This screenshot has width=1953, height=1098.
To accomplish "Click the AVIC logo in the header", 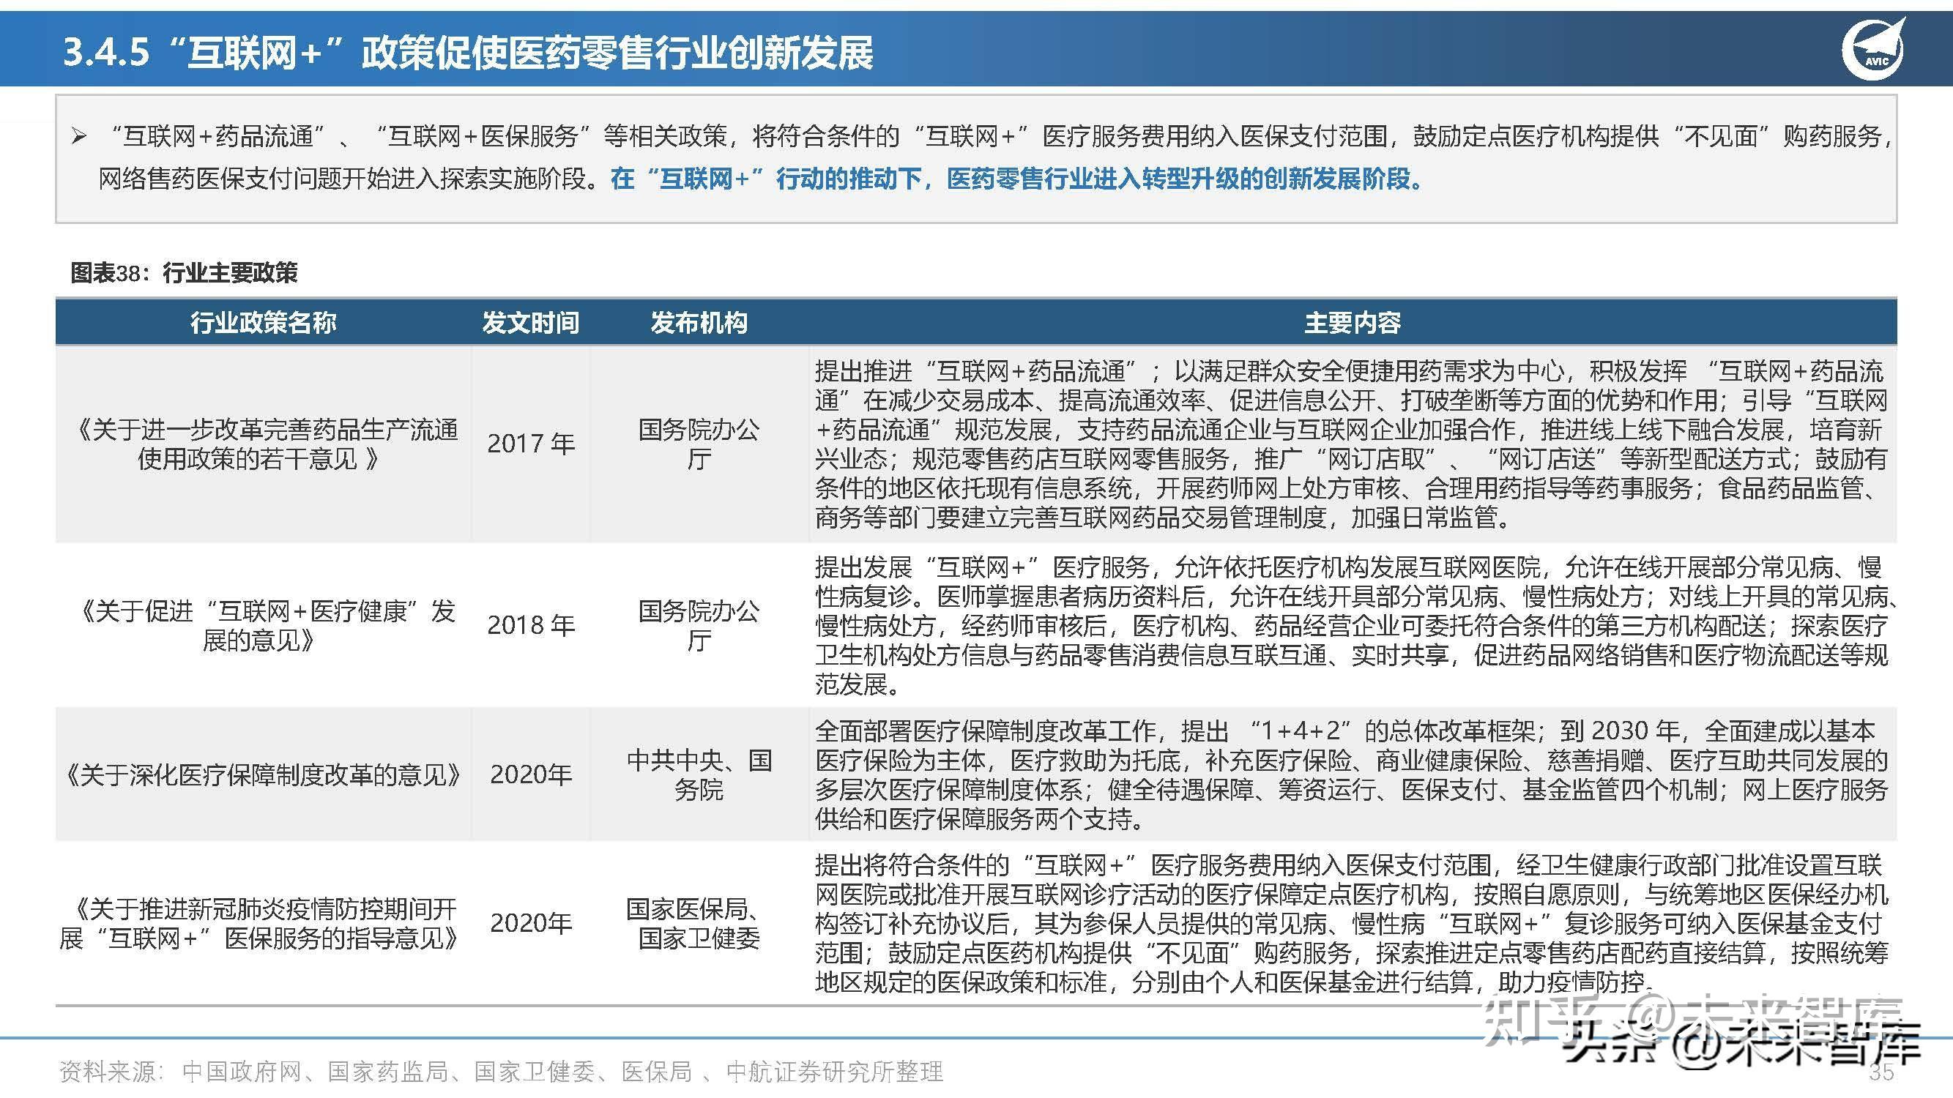I will click(x=1872, y=48).
